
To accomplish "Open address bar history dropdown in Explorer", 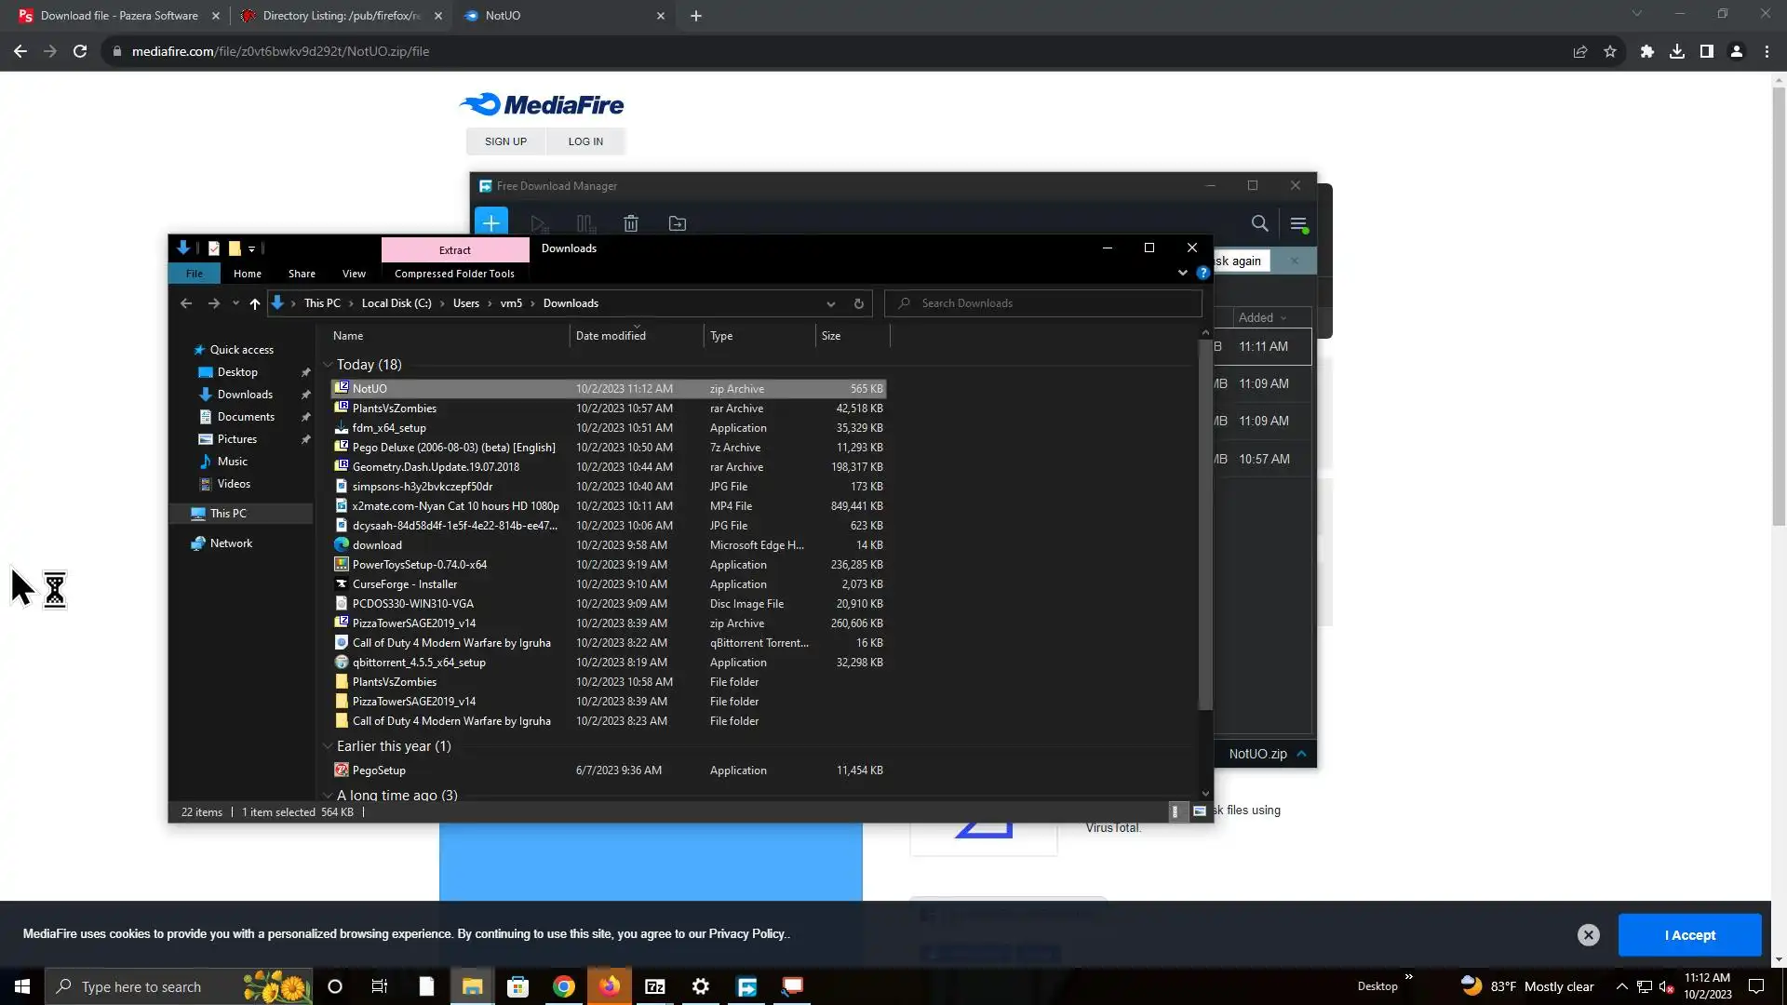I will tap(830, 303).
